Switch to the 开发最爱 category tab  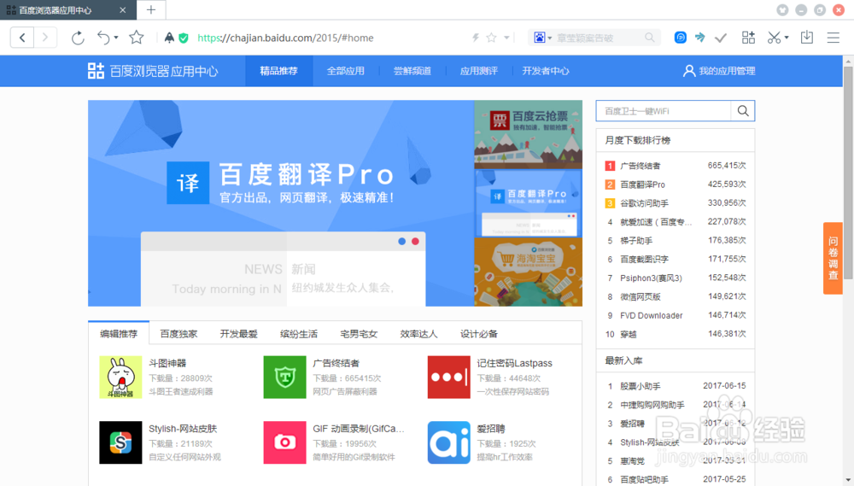click(238, 333)
